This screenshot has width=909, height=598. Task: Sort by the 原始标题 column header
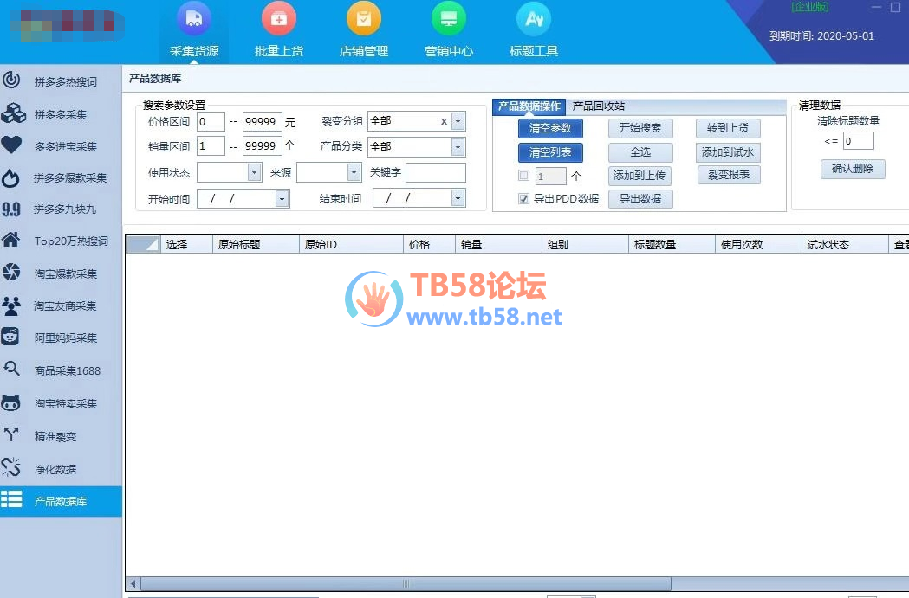(x=256, y=244)
